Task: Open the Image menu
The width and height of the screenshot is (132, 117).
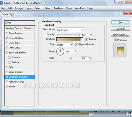Action: 19,8
